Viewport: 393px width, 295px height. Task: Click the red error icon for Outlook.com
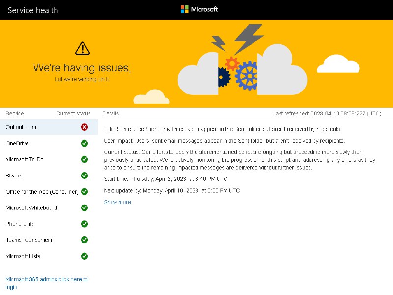[x=84, y=127]
